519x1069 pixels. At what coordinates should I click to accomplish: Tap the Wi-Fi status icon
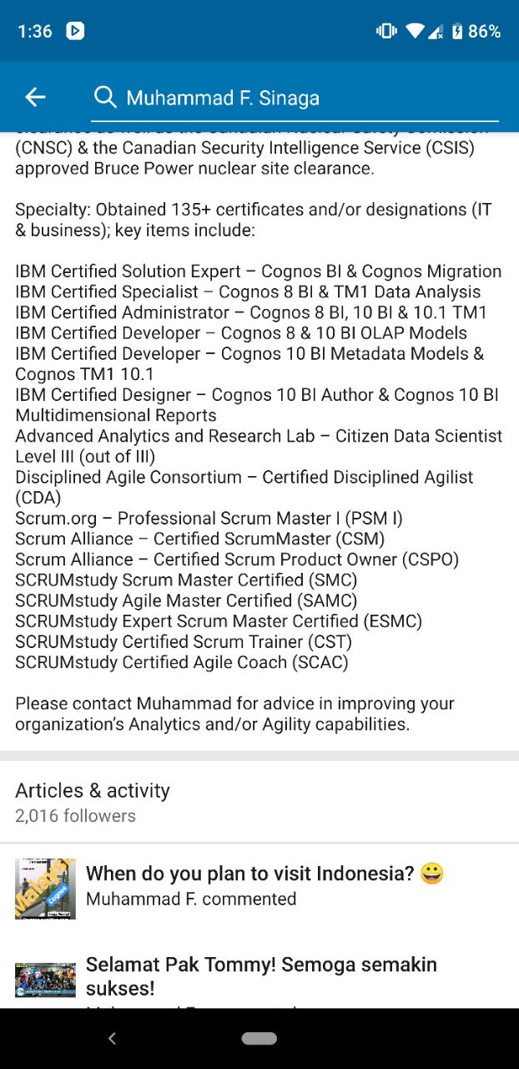(x=415, y=31)
